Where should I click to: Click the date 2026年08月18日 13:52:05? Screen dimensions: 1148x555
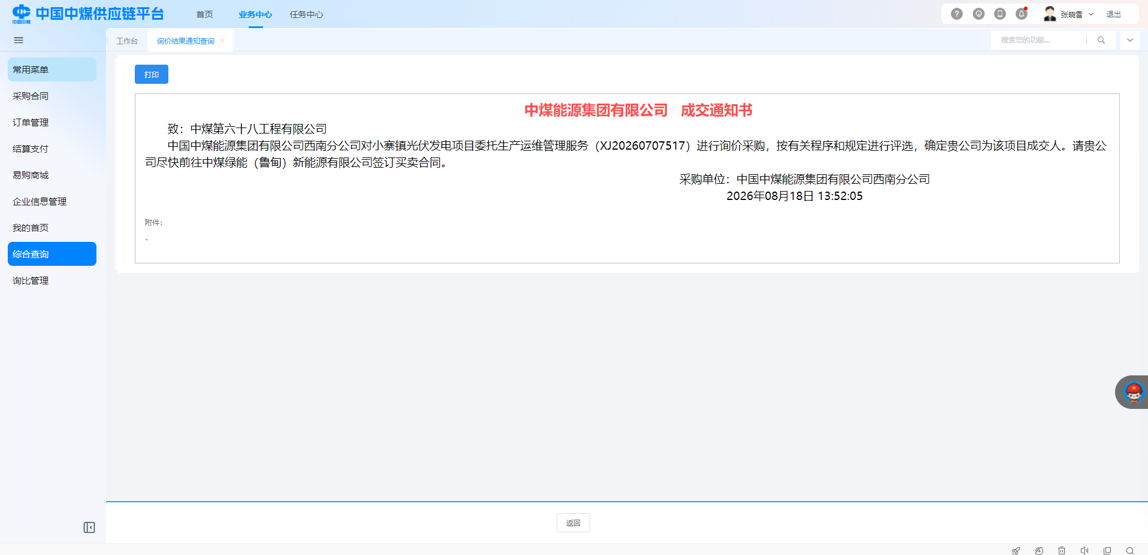[x=794, y=196]
